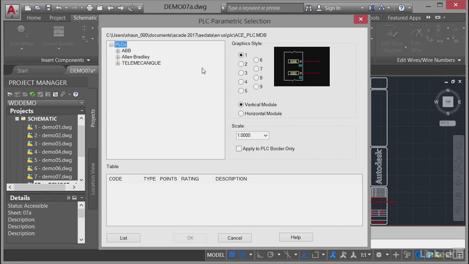Toggle ortho mode icon in status bar
Image resolution: width=469 pixels, height=264 pixels.
[x=260, y=254]
